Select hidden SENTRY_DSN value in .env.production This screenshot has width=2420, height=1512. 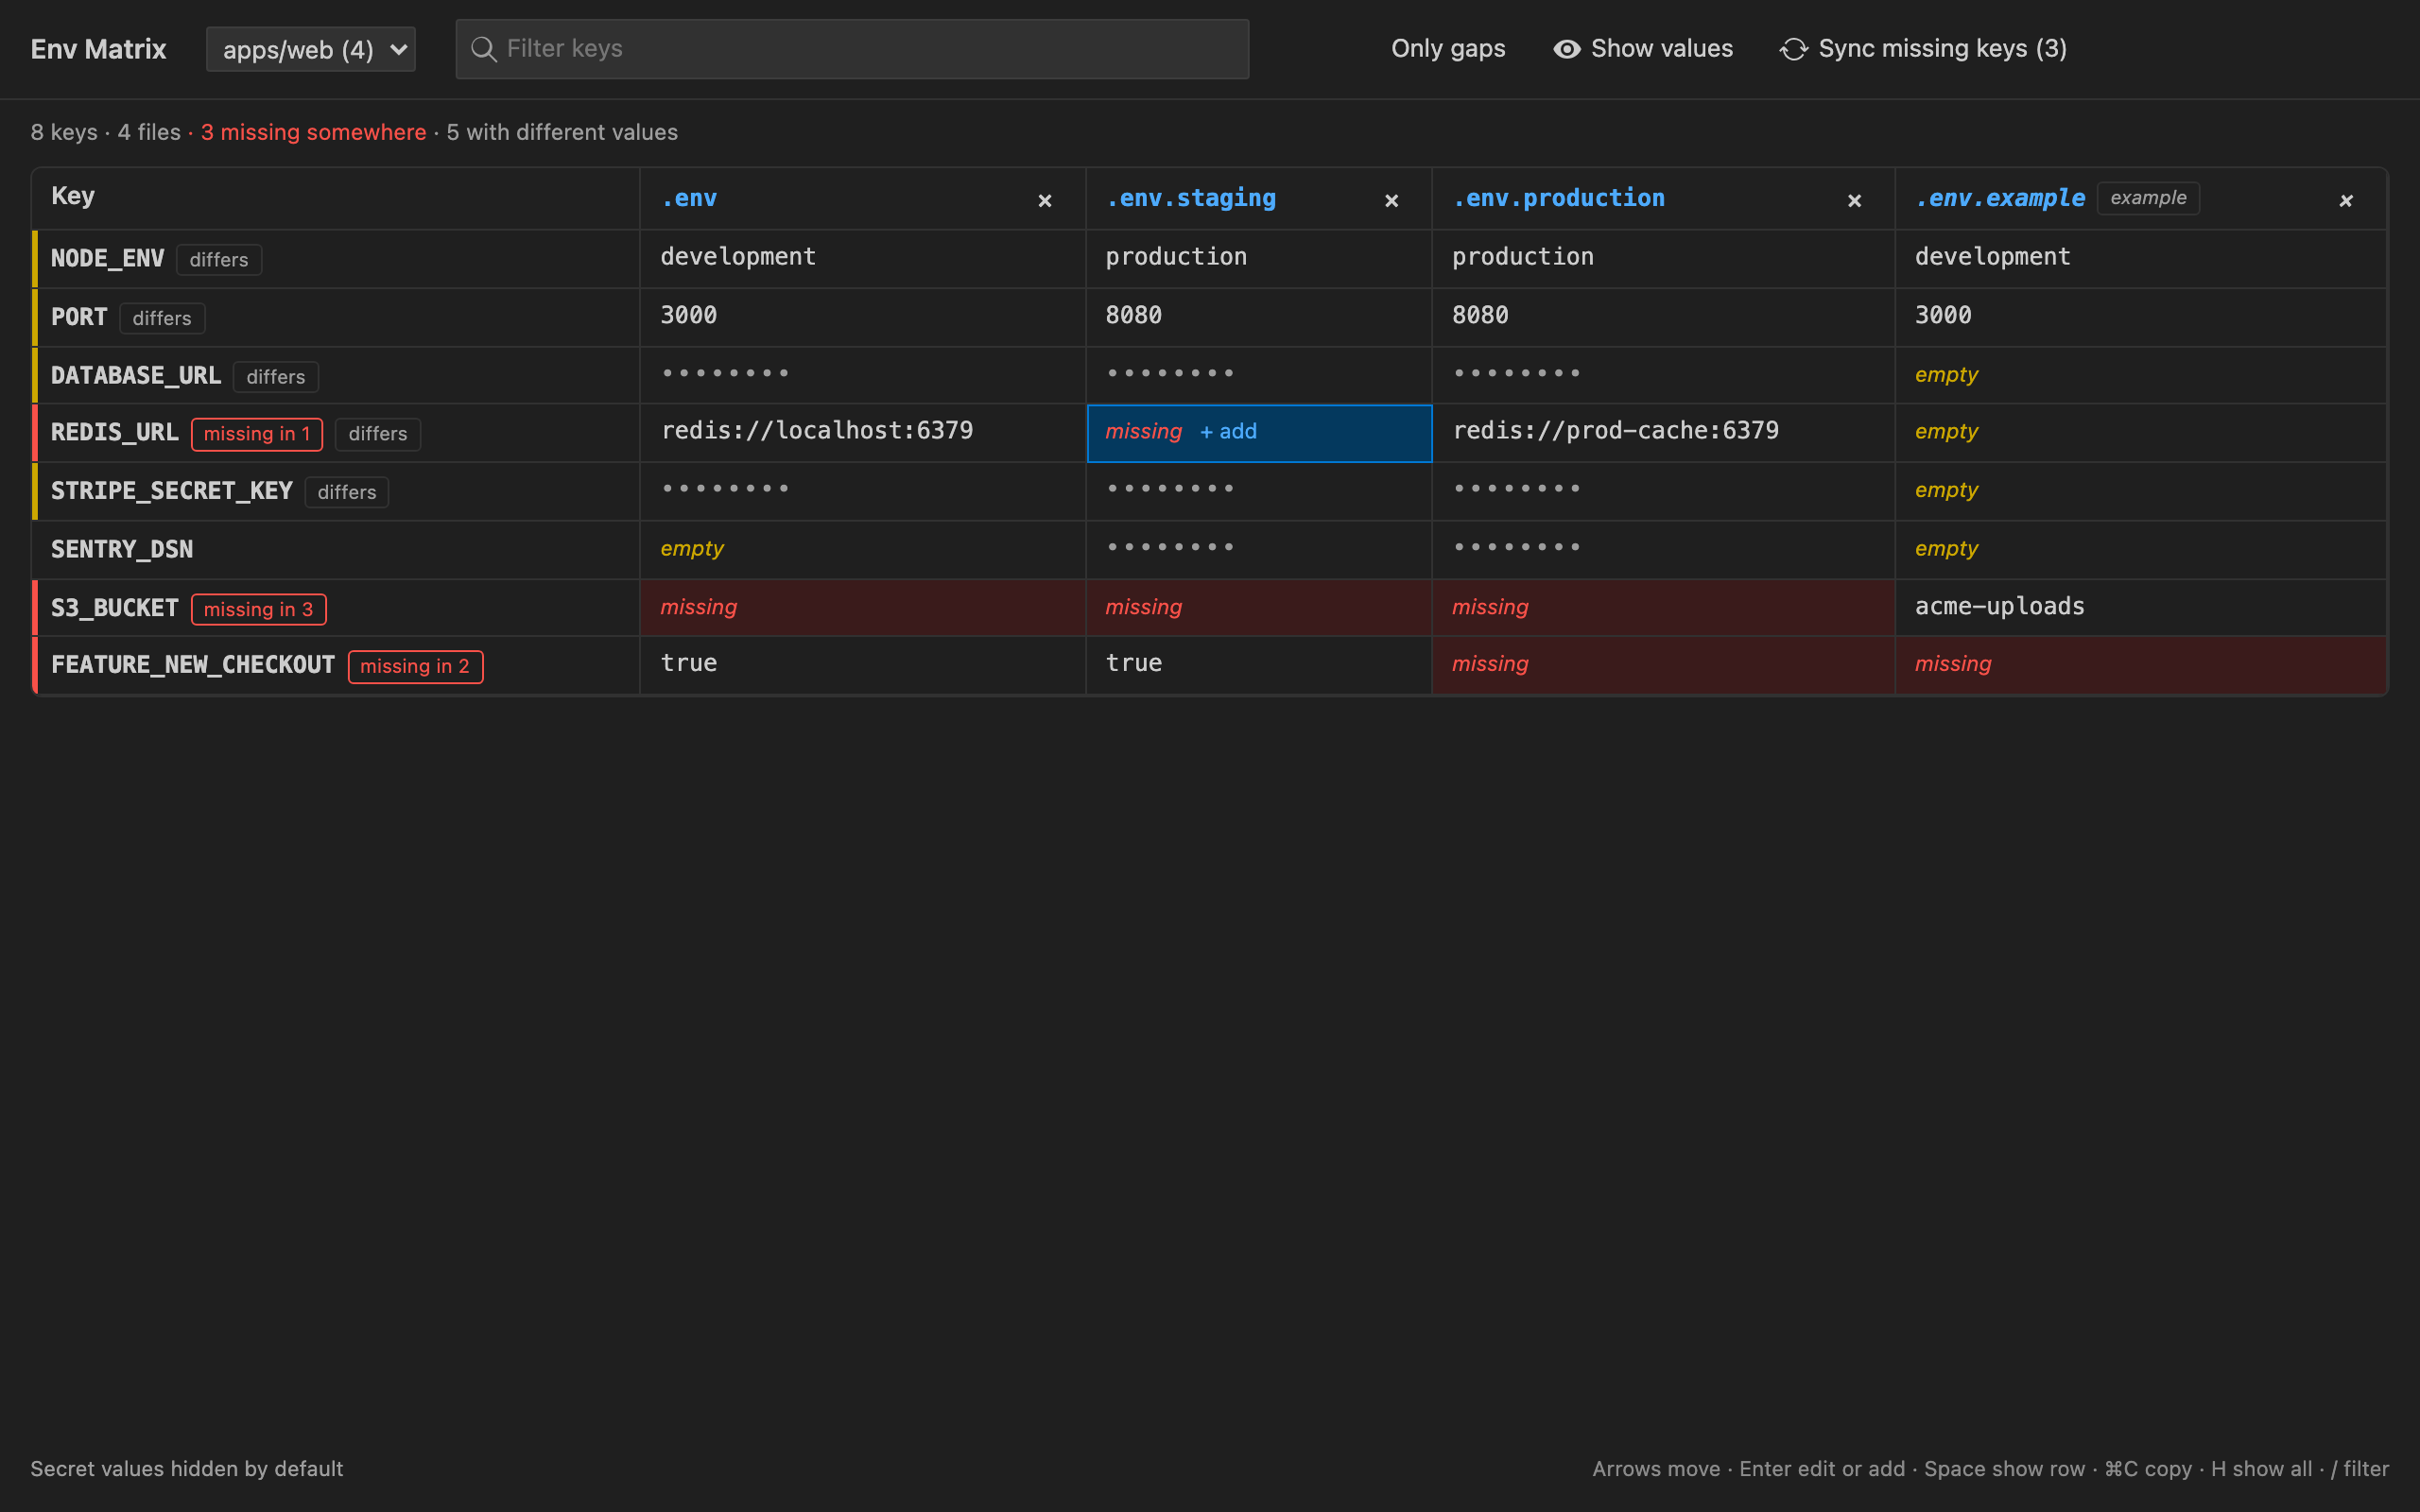pyautogui.click(x=1663, y=549)
